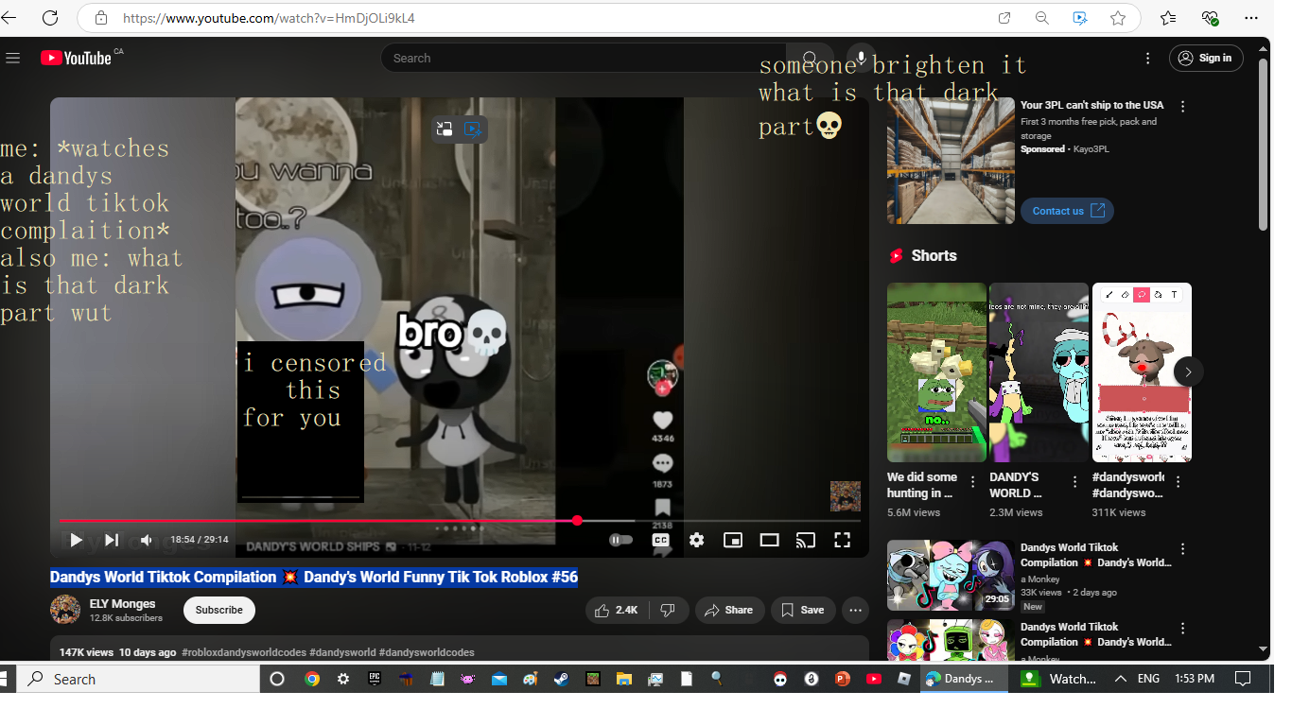Click the Edge video enhance overlay icon
Image resolution: width=1292 pixels, height=726 pixels.
pyautogui.click(x=473, y=129)
